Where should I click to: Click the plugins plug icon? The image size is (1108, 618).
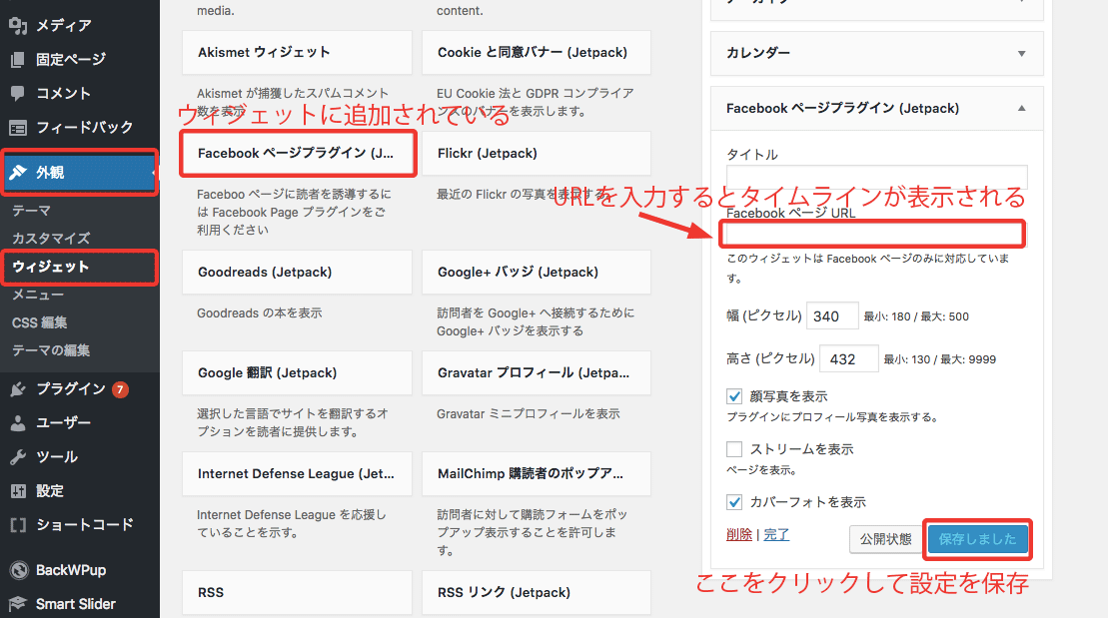pos(18,389)
